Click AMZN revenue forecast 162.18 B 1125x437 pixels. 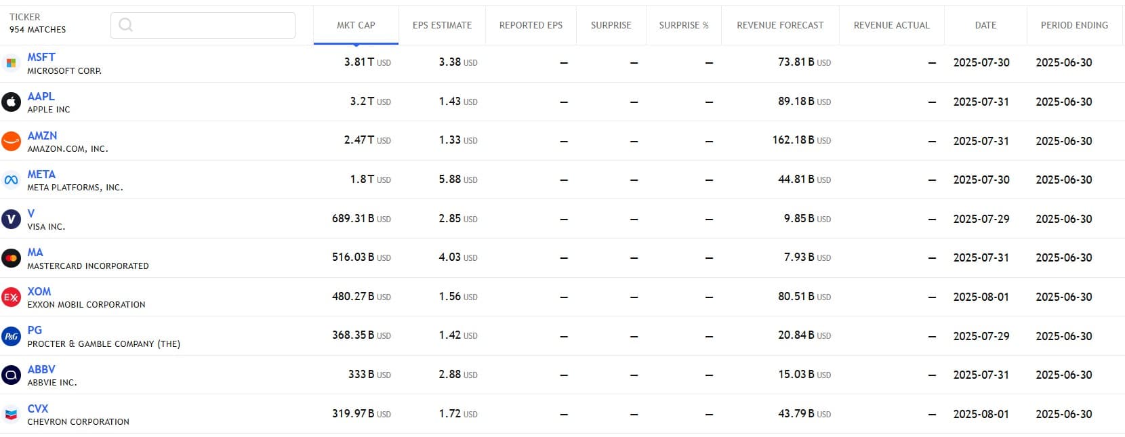802,140
